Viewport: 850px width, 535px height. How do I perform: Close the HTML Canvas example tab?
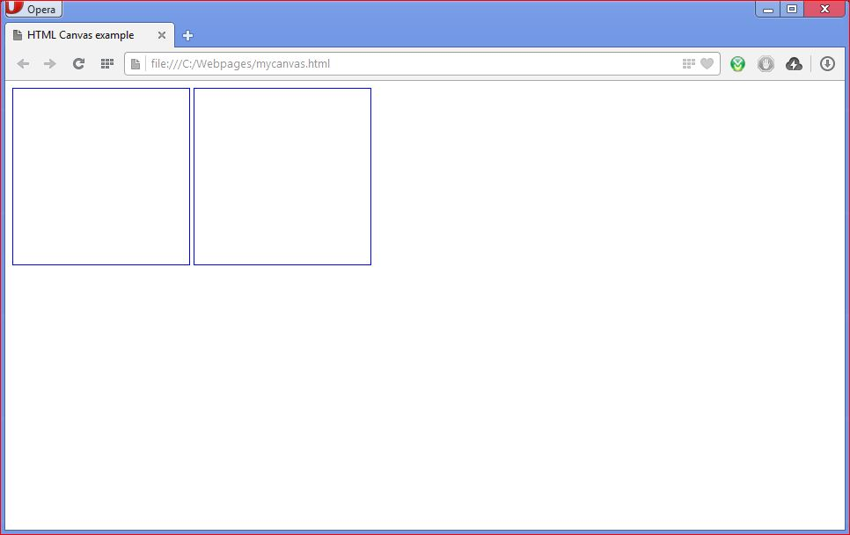pyautogui.click(x=161, y=36)
